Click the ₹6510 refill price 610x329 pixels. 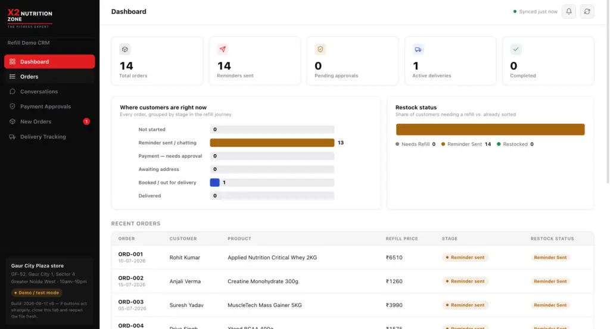[394, 258]
